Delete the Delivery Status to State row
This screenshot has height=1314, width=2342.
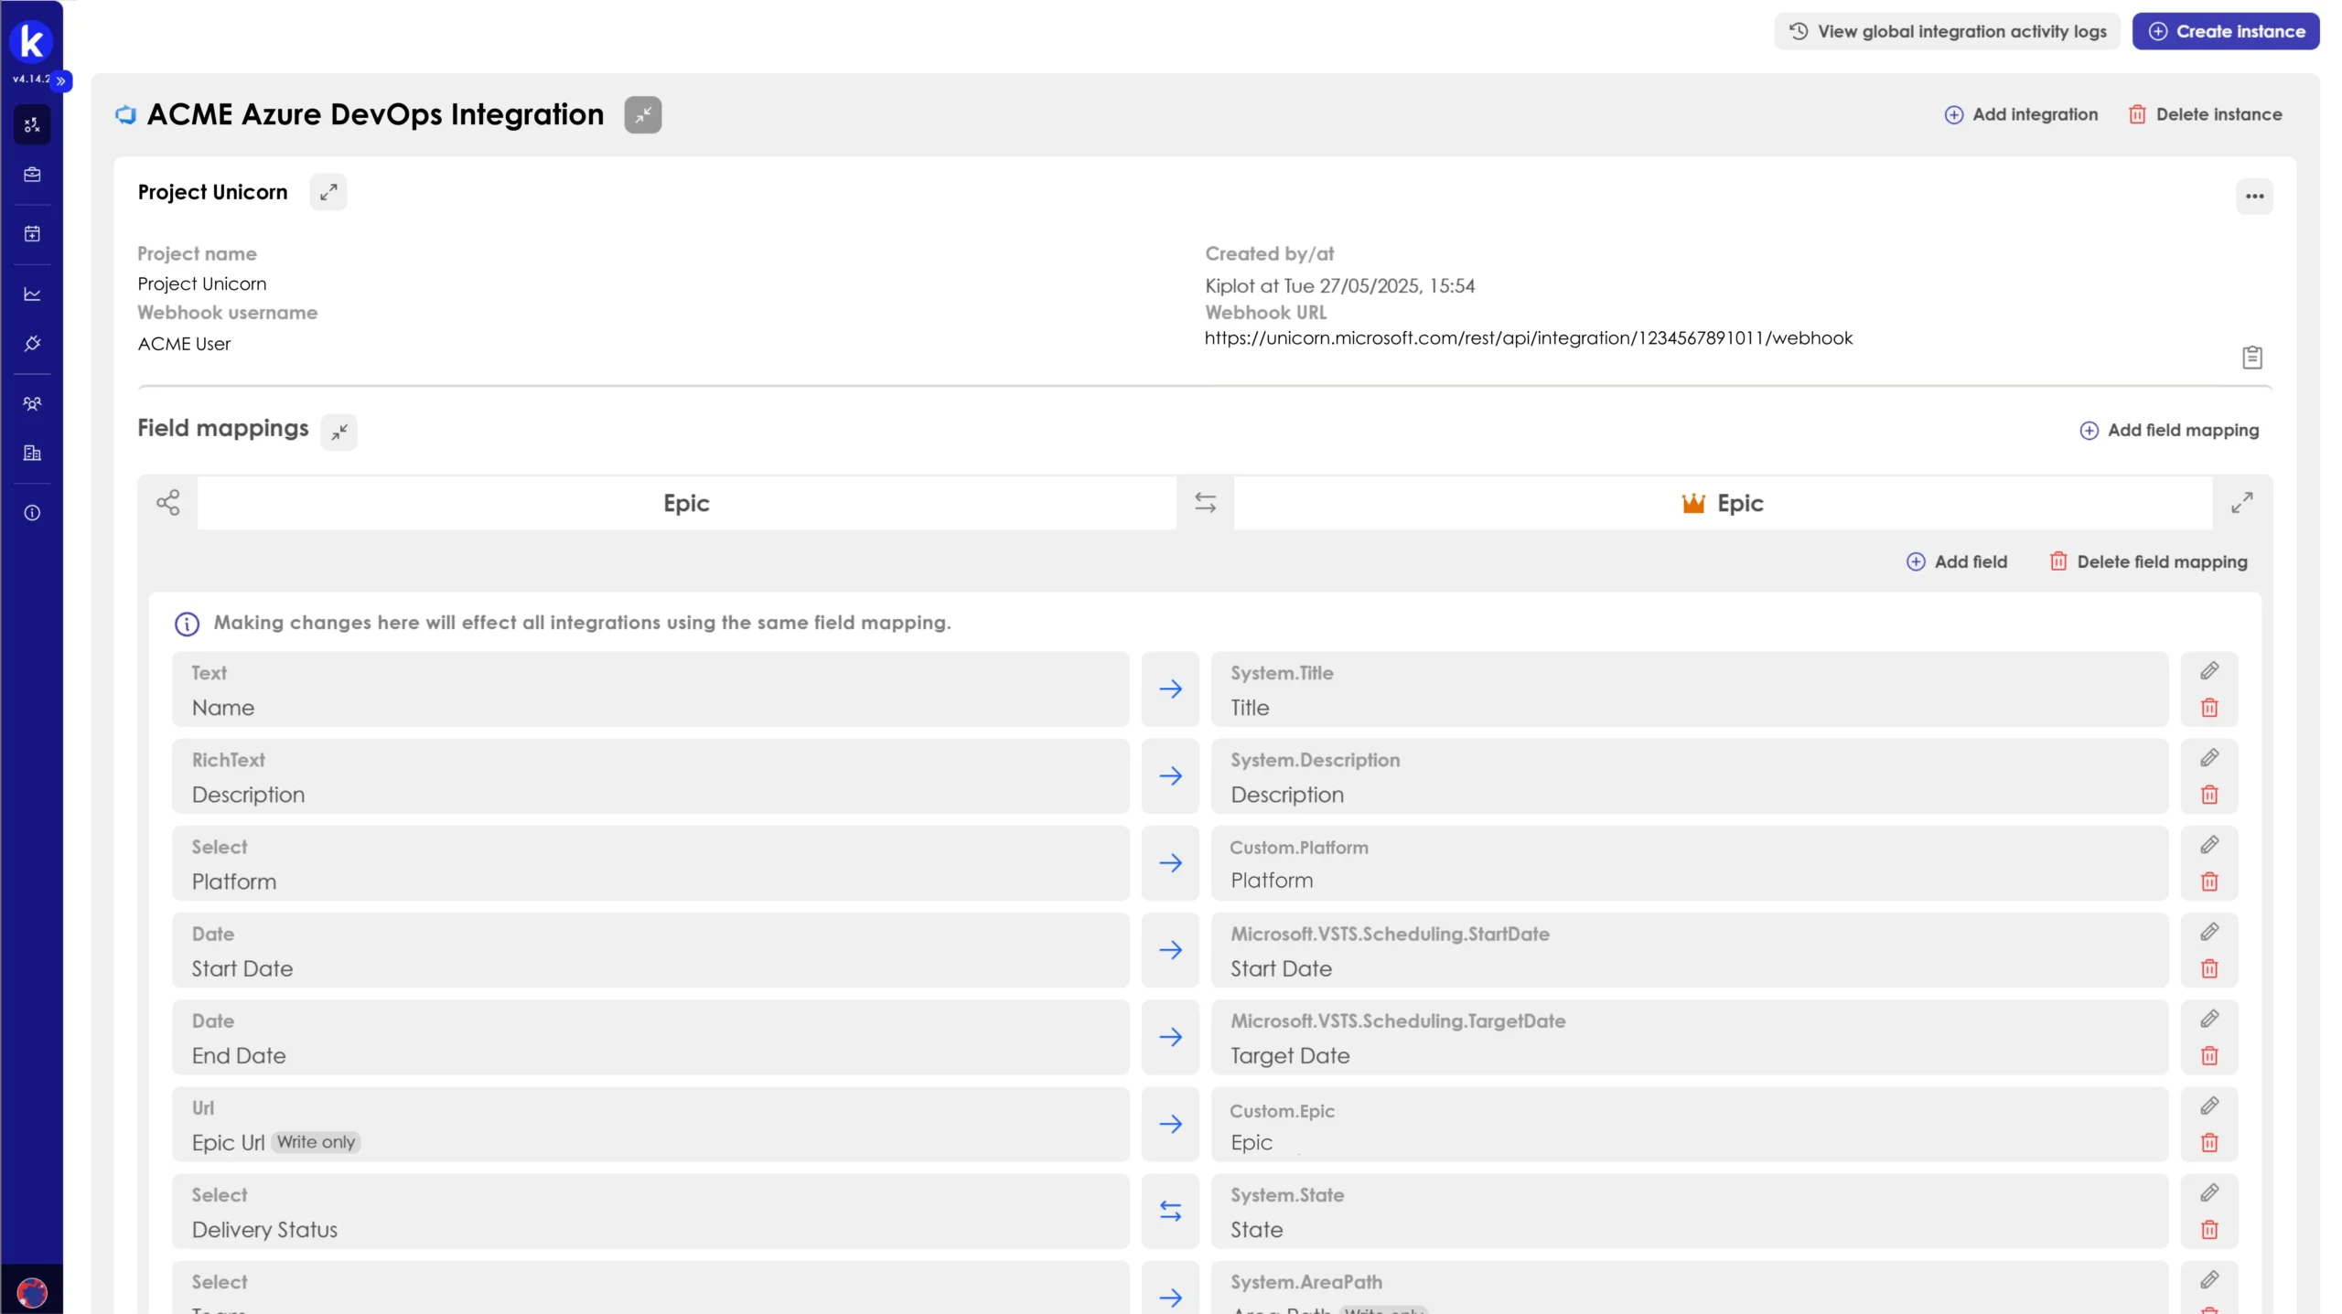tap(2208, 1230)
